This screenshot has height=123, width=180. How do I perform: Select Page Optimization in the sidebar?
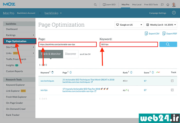tap(20, 41)
